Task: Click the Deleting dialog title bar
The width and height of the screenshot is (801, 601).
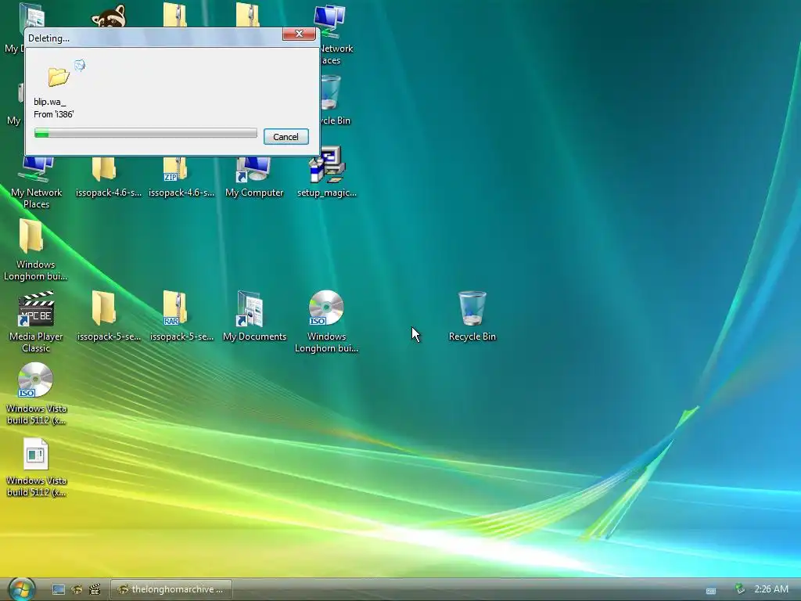Action: coord(153,38)
